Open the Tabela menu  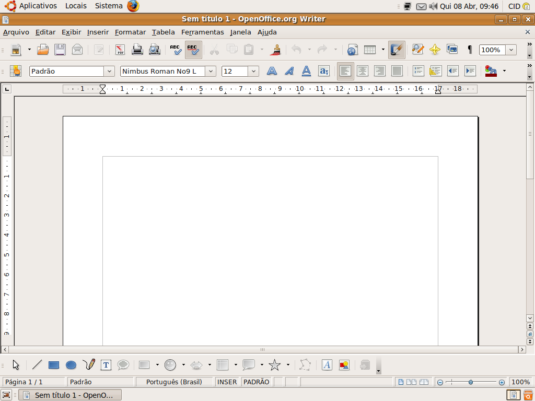(x=163, y=32)
